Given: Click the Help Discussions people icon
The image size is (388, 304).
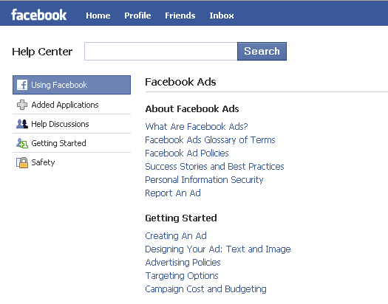Looking at the screenshot, I should pos(22,124).
